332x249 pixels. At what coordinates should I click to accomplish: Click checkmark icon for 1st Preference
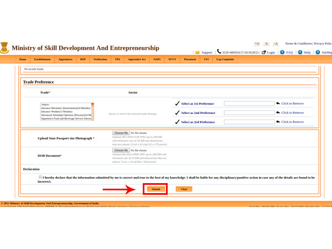(178, 103)
